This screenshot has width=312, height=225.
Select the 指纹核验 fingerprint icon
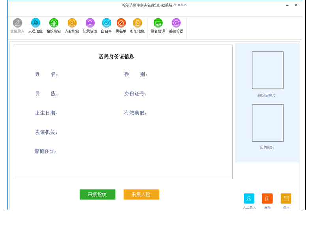(54, 23)
